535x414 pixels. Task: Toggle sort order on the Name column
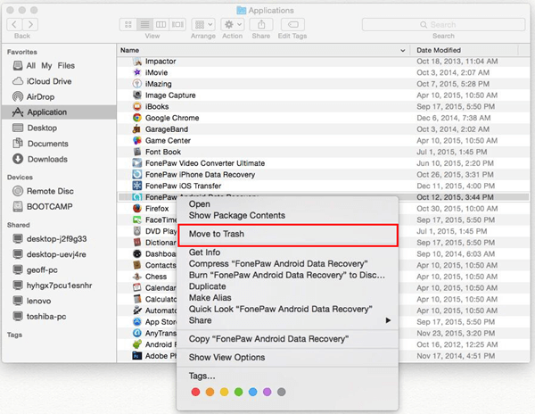point(263,50)
